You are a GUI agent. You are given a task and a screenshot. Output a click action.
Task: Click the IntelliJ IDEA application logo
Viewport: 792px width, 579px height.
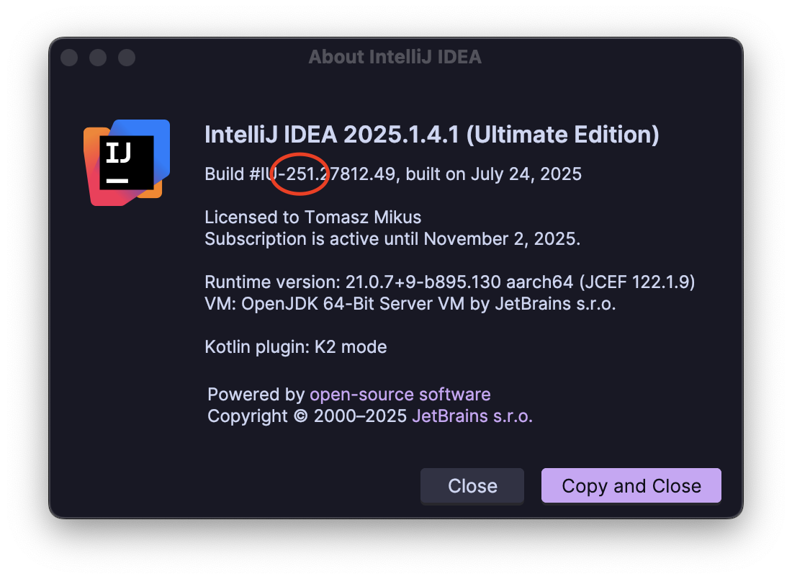tap(125, 161)
